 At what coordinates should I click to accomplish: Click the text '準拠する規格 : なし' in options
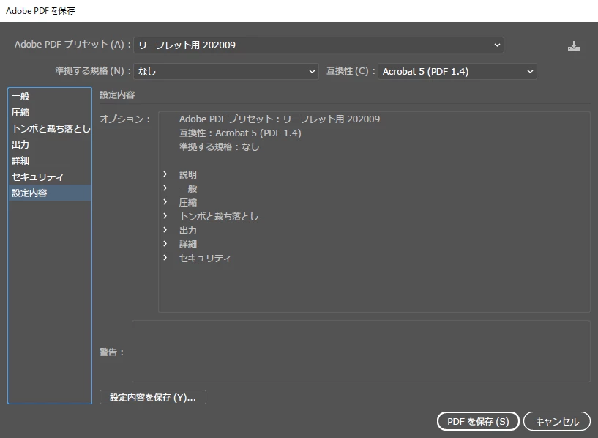click(220, 147)
